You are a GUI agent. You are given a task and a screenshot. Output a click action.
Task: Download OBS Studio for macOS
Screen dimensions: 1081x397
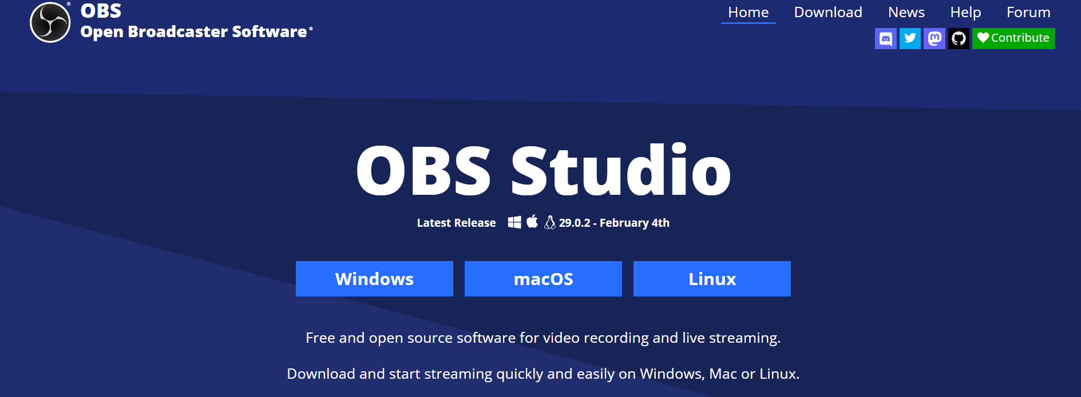coord(543,279)
